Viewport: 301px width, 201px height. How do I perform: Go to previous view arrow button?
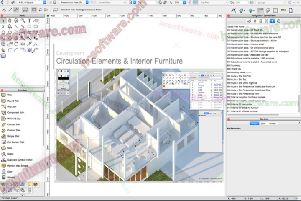(2, 3)
